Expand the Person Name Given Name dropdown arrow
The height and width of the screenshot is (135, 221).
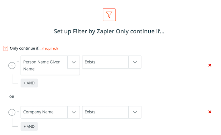[x=74, y=62]
